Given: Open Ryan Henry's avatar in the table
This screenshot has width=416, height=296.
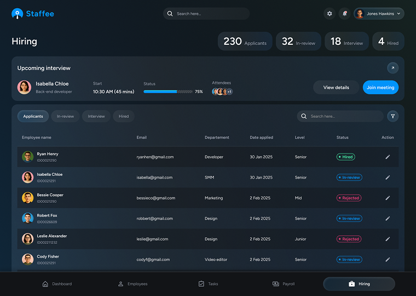Looking at the screenshot, I should pos(27,157).
